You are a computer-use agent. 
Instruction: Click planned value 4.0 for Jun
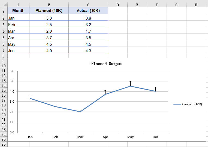(49, 50)
